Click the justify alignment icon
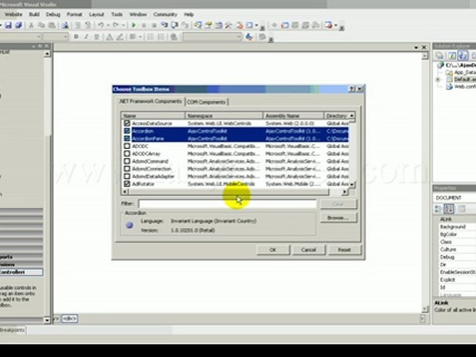Viewport: 476px width, 357px height. pyautogui.click(x=133, y=37)
